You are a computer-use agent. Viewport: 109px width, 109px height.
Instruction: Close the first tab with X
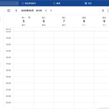[x=17, y=3]
